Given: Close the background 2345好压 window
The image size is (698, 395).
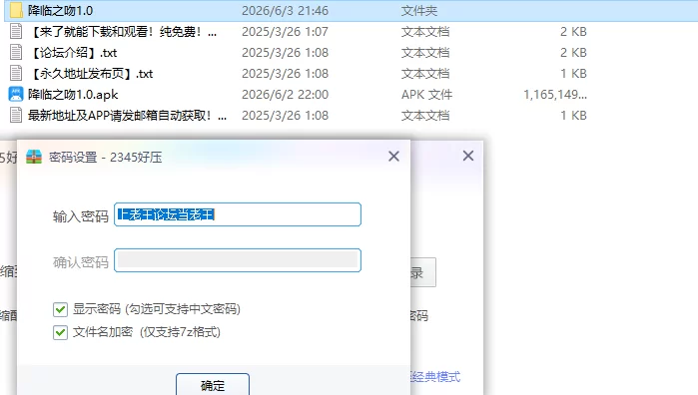Looking at the screenshot, I should pyautogui.click(x=468, y=156).
